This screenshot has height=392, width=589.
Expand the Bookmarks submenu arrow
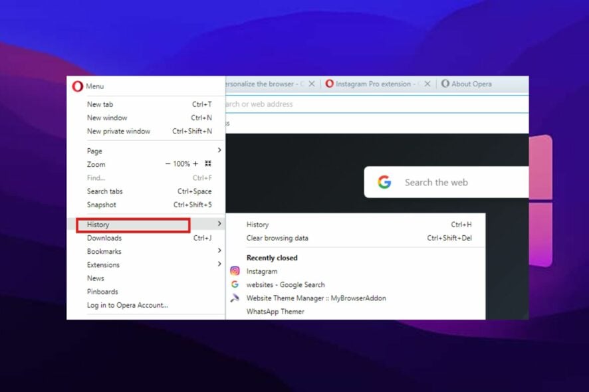[219, 250]
